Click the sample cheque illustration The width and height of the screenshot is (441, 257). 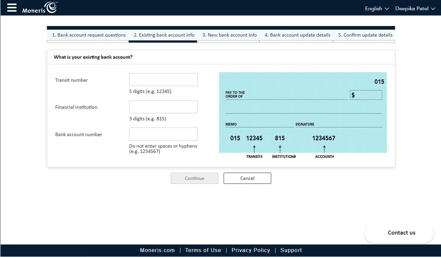tap(303, 113)
